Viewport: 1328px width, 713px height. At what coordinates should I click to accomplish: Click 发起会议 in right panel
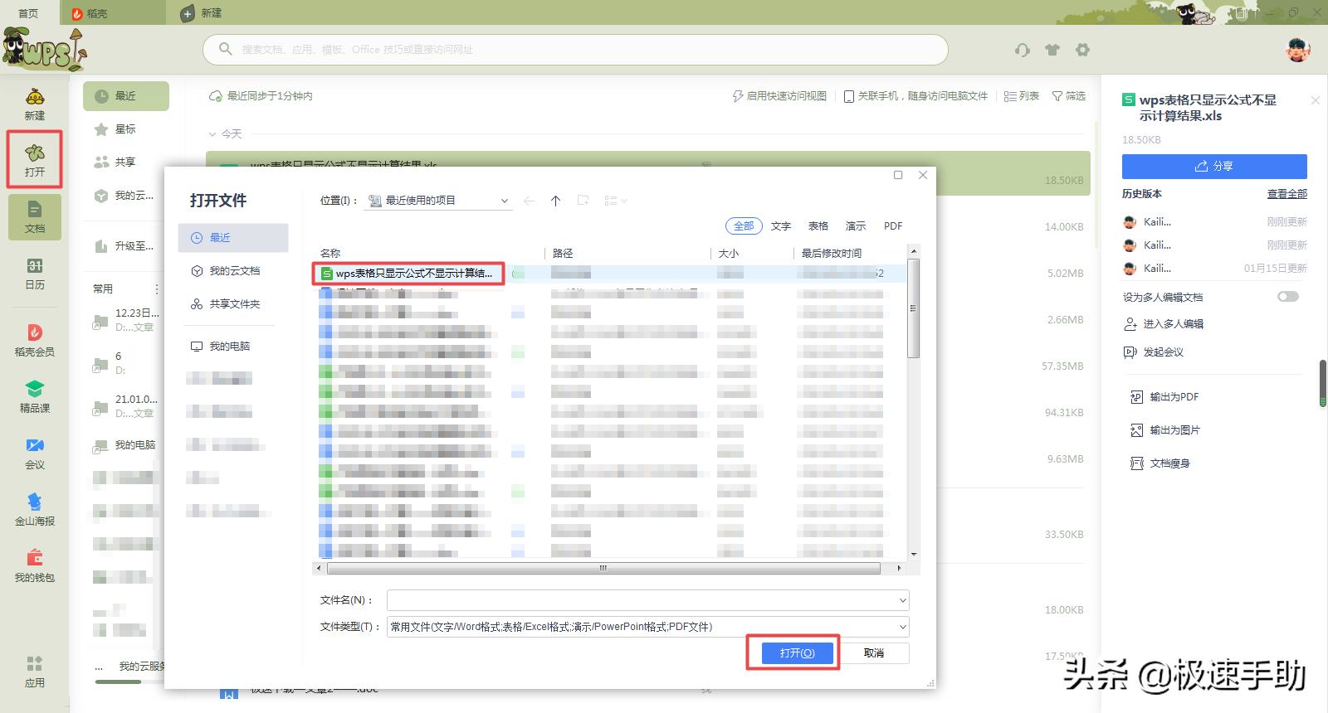pos(1154,352)
